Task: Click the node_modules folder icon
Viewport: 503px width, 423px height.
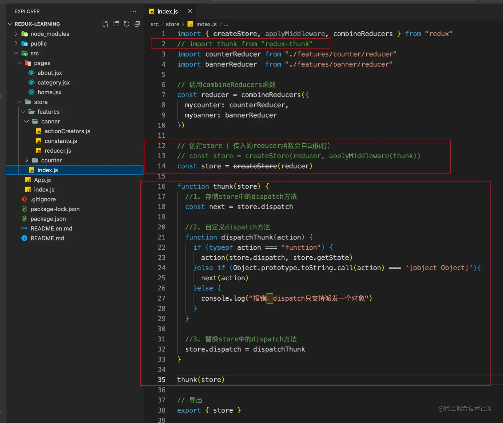Action: point(25,34)
